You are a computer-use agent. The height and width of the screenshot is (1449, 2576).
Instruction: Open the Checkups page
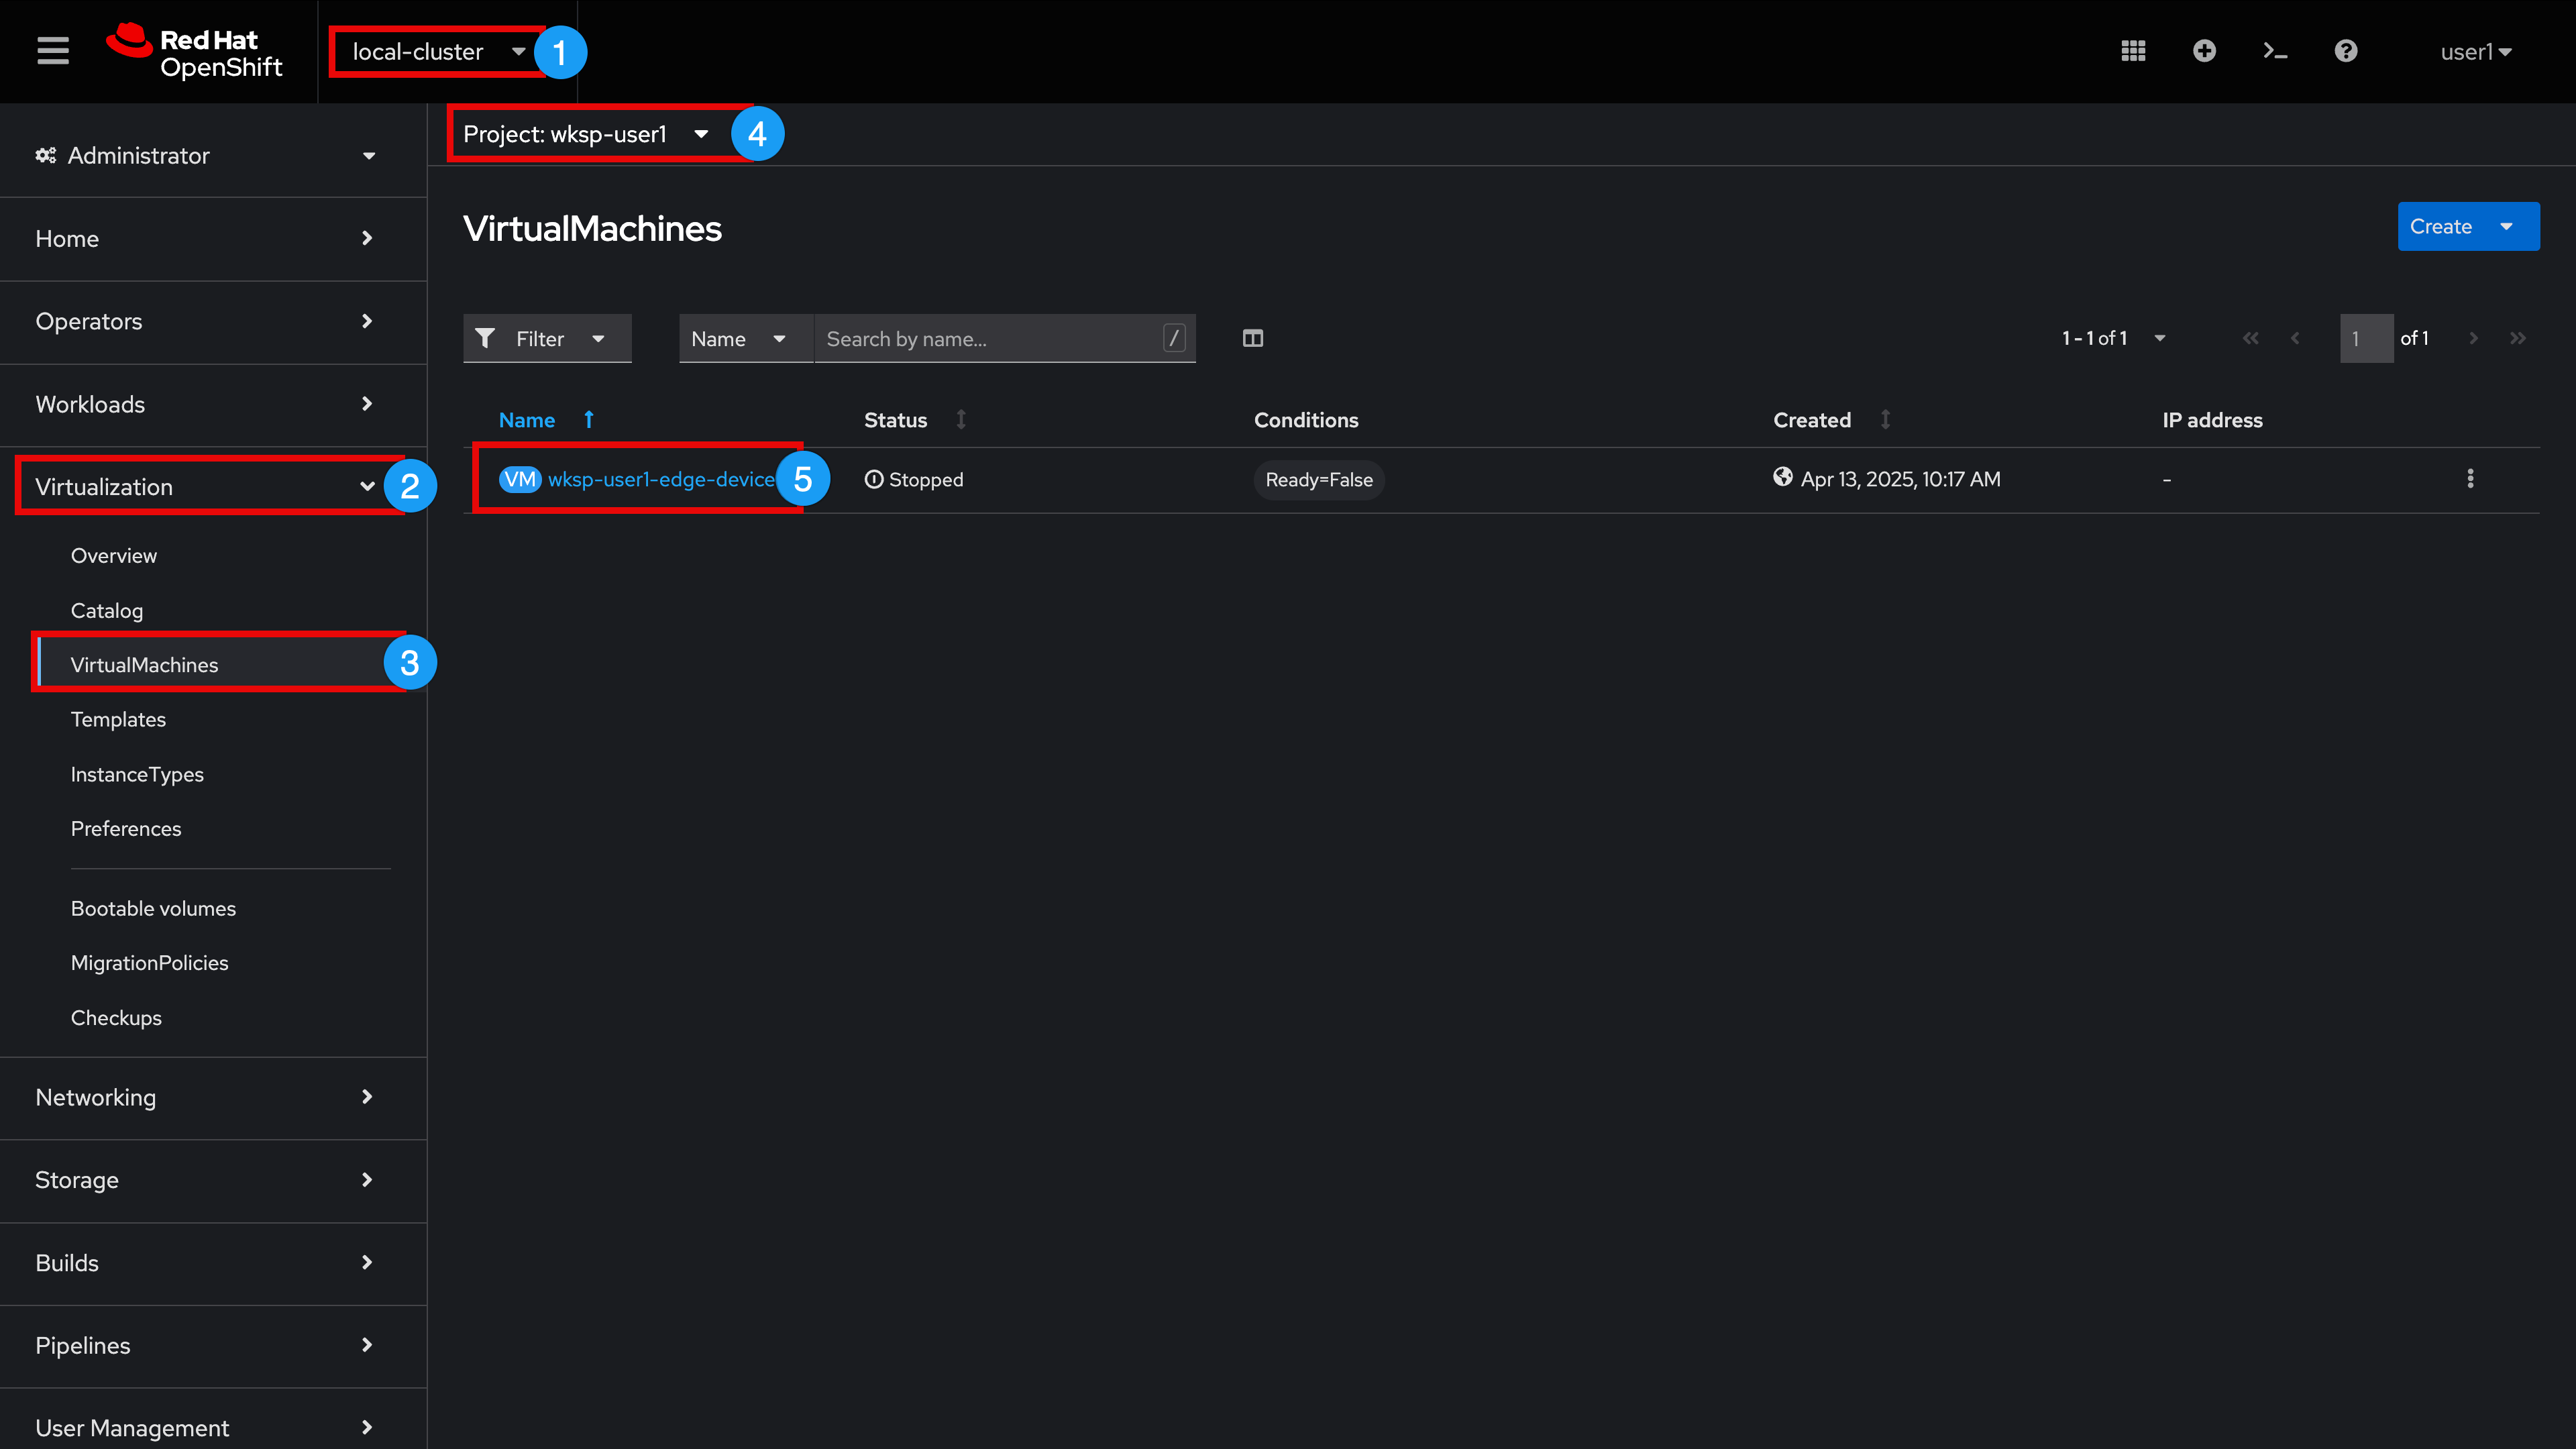click(116, 1017)
